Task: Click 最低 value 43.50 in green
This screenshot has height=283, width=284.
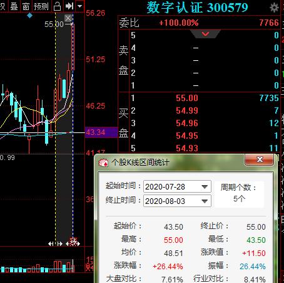Action: 256,240
